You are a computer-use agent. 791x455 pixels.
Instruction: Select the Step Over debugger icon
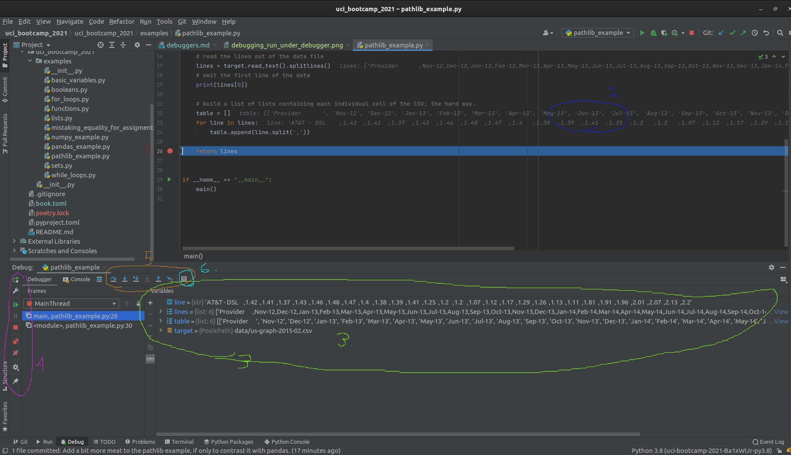point(114,279)
